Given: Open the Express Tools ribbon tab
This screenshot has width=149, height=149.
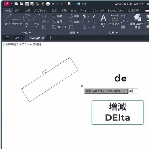Looking at the screenshot, I should (116, 11).
